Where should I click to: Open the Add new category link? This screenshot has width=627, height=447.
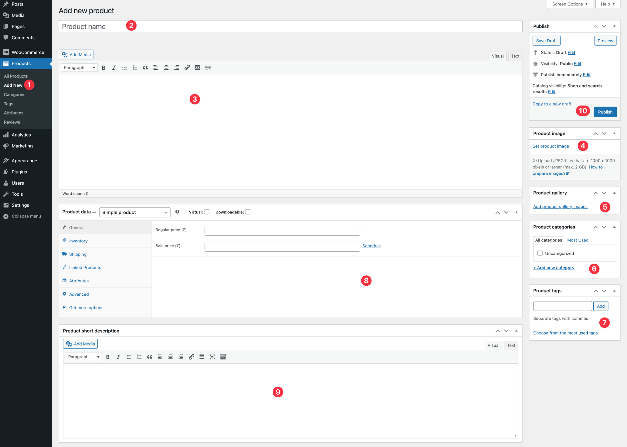pyautogui.click(x=554, y=267)
